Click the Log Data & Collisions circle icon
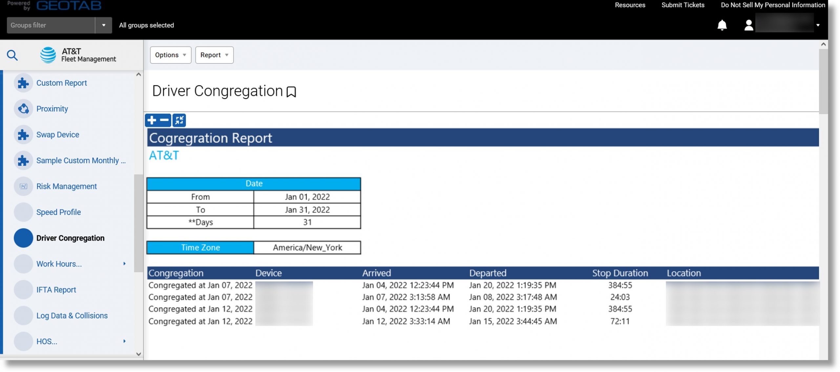This screenshot has width=840, height=372. click(23, 316)
